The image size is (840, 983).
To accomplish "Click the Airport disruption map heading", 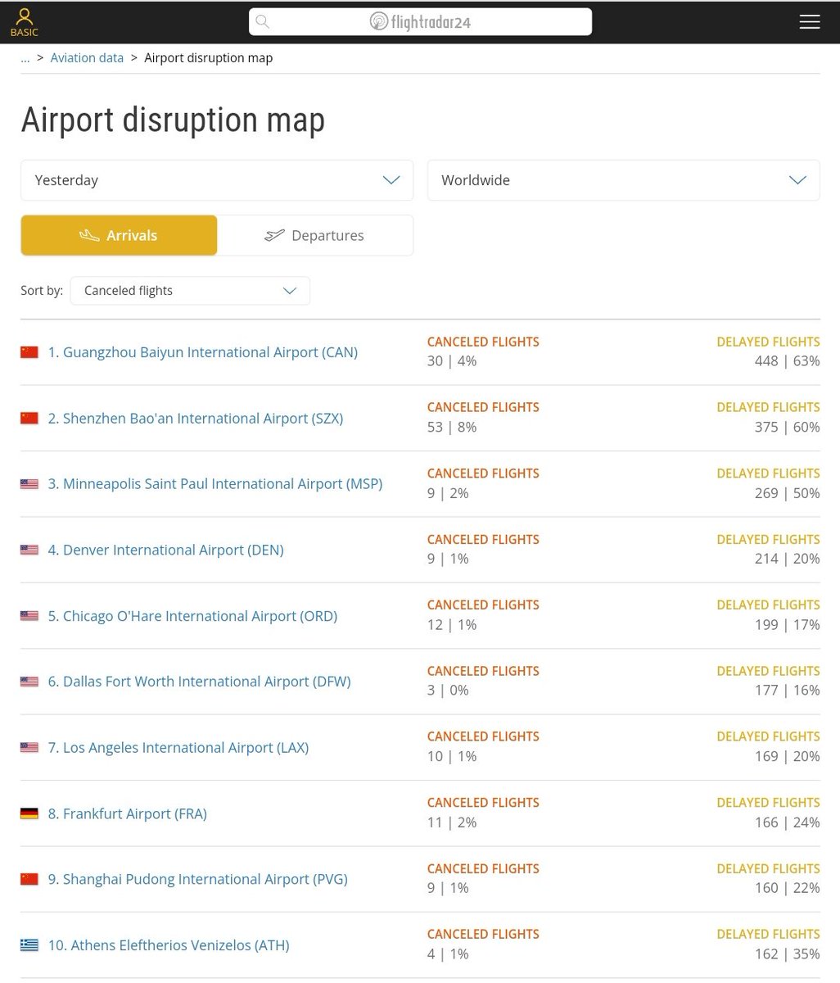I will 173,120.
